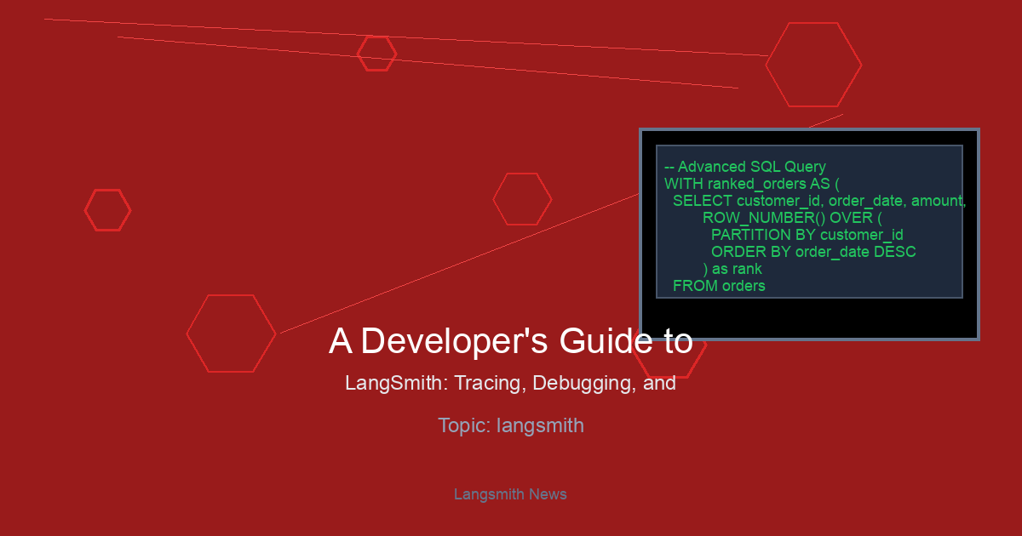Select the "WITH ranked_orders AS (" code line
This screenshot has height=536, width=1022.
pos(751,184)
